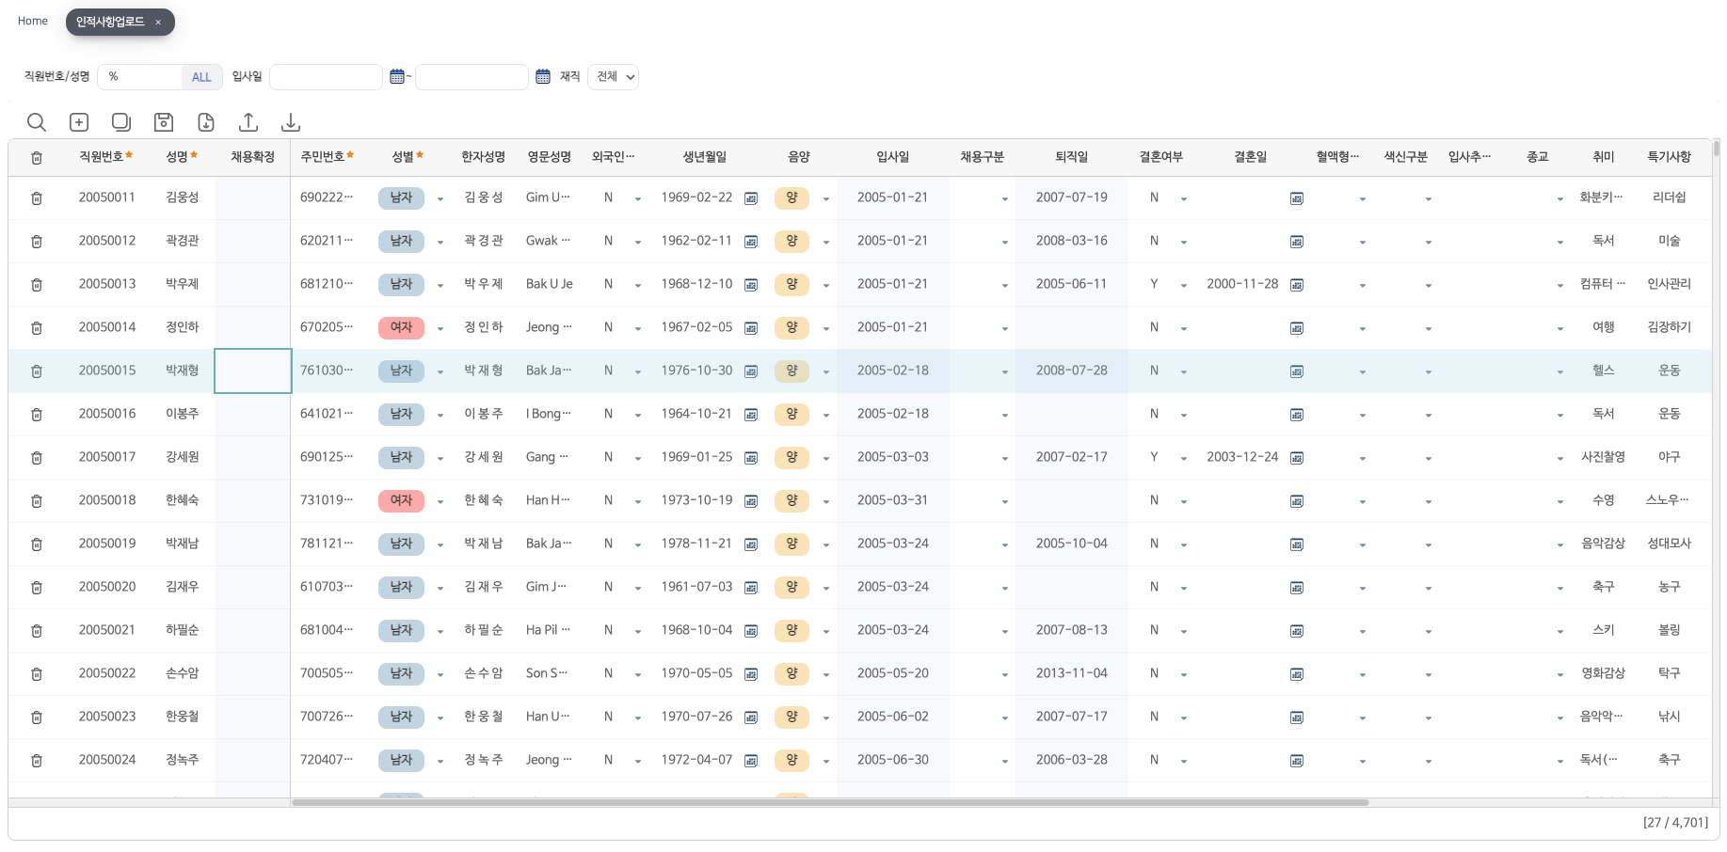Click the 채용확정 cell for employee 20050020
The width and height of the screenshot is (1727, 852).
[x=252, y=587]
